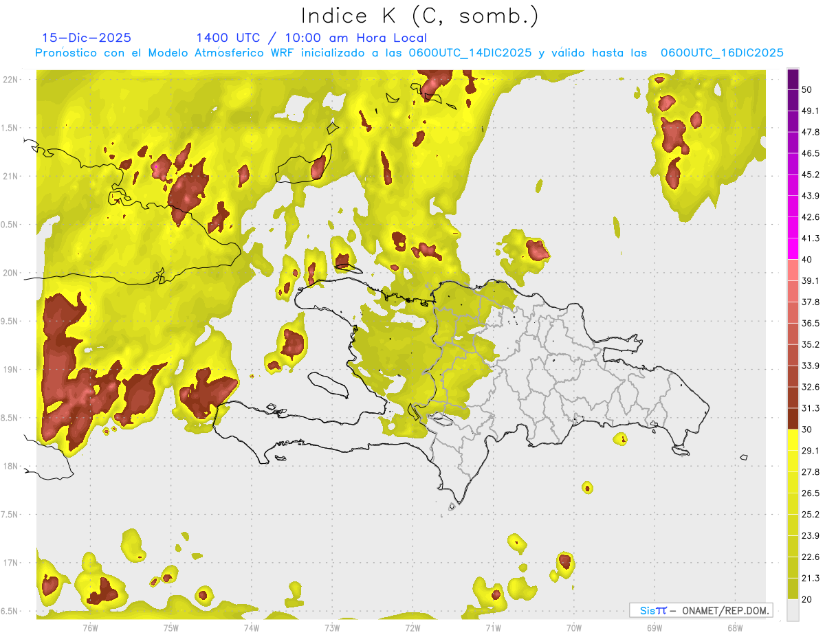Click the "71W" longitude label
Image resolution: width=825 pixels, height=637 pixels.
493,627
